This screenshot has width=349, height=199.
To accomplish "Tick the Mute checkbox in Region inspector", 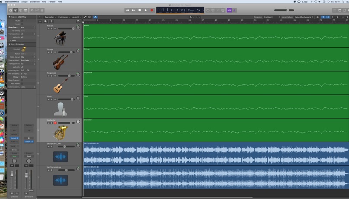I will [22, 21].
